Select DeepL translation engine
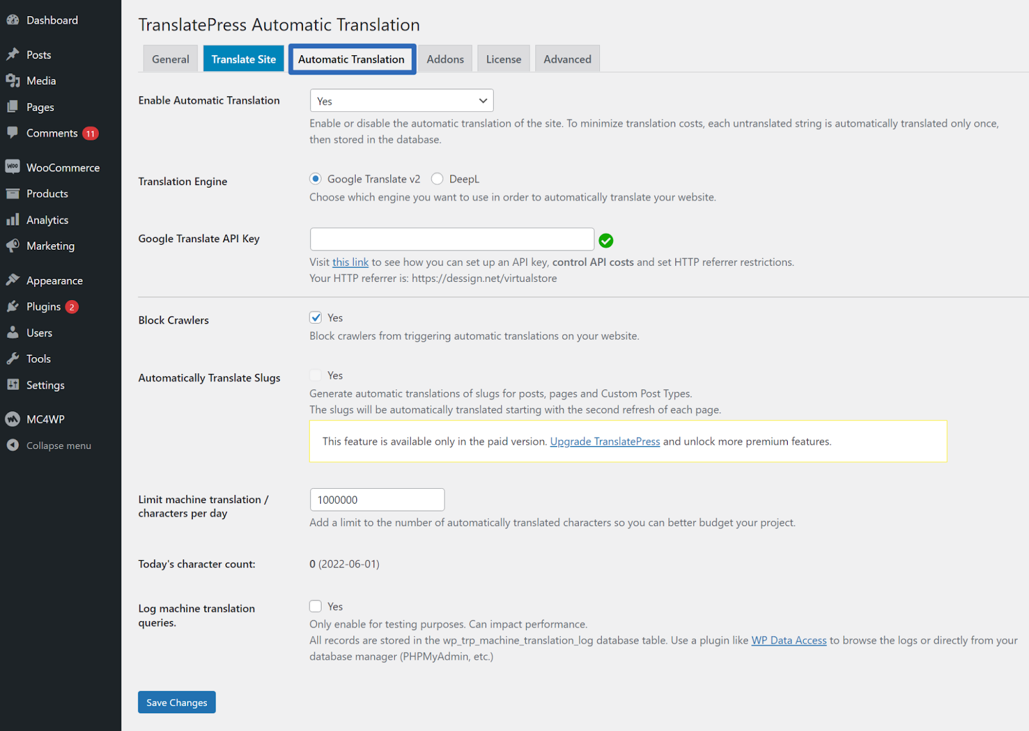This screenshot has width=1029, height=731. (437, 179)
